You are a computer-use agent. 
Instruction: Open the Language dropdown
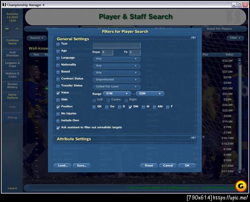(117, 59)
